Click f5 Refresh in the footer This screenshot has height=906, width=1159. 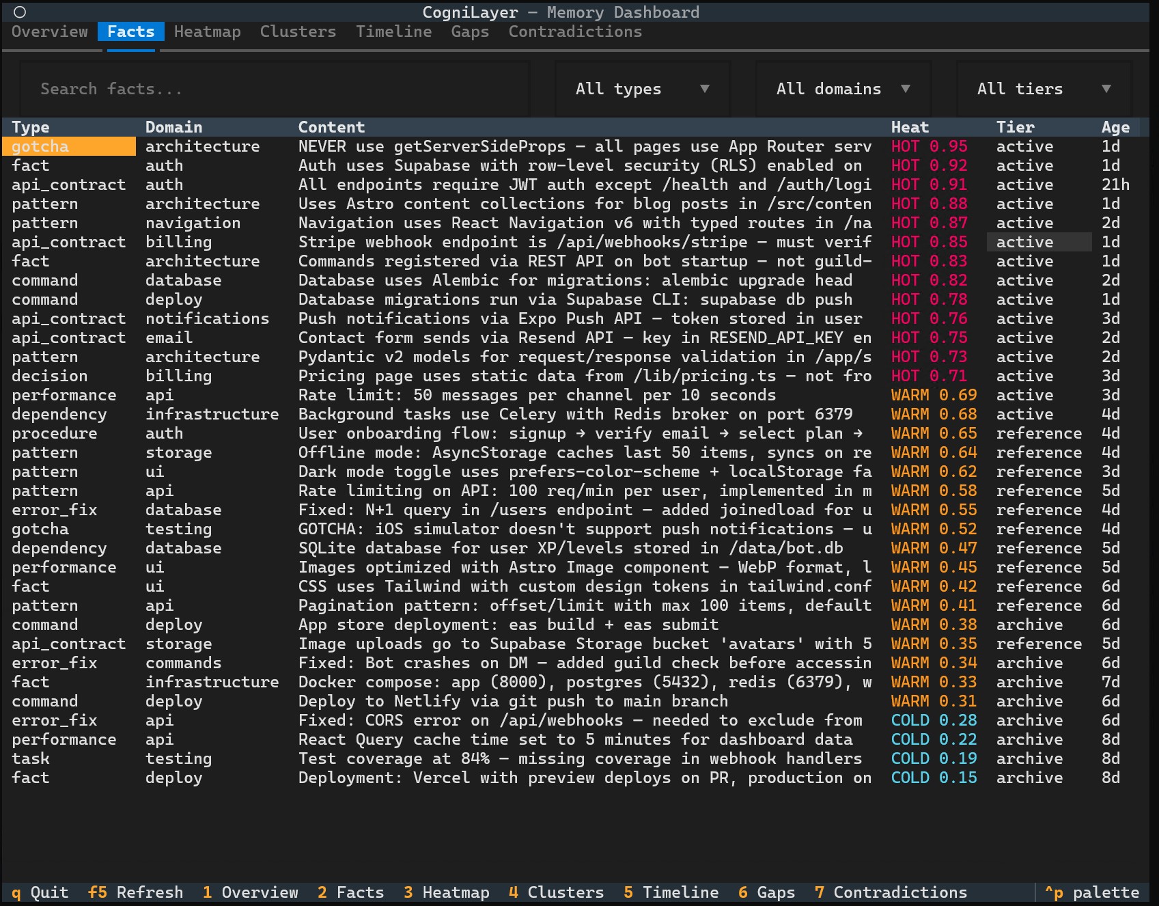[136, 892]
